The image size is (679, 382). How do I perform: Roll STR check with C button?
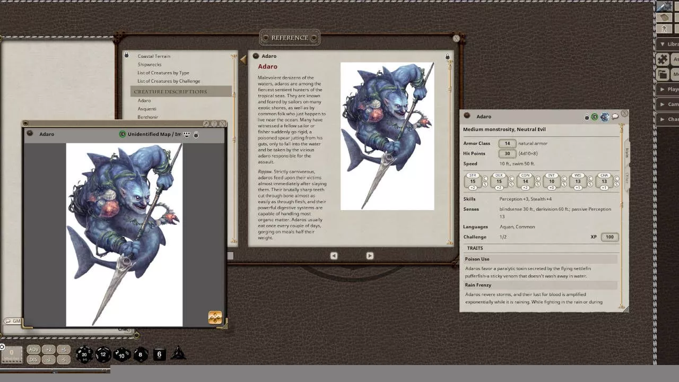point(485,178)
